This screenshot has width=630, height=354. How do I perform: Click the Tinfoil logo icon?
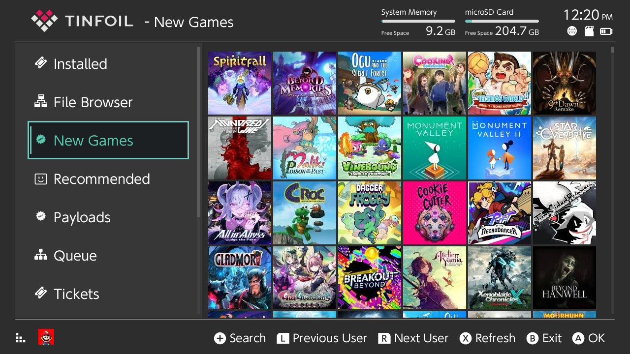pyautogui.click(x=44, y=21)
